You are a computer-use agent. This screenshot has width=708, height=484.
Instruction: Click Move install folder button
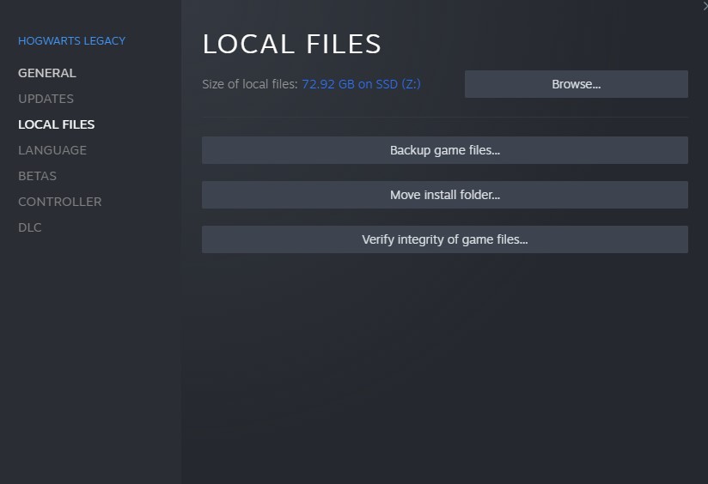click(445, 195)
